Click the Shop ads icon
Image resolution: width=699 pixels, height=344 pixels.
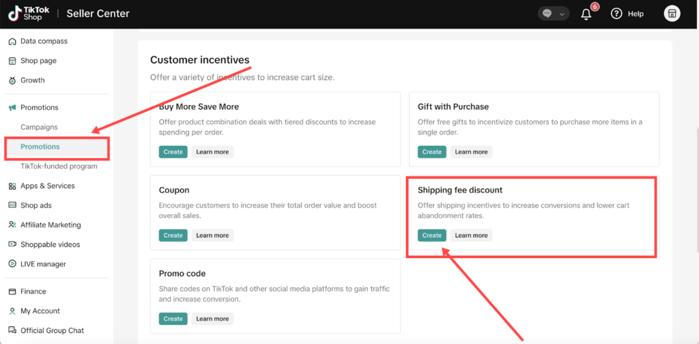tap(12, 205)
